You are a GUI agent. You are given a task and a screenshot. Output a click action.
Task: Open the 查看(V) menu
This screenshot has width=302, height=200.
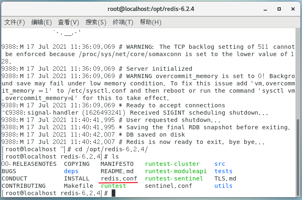click(x=68, y=22)
